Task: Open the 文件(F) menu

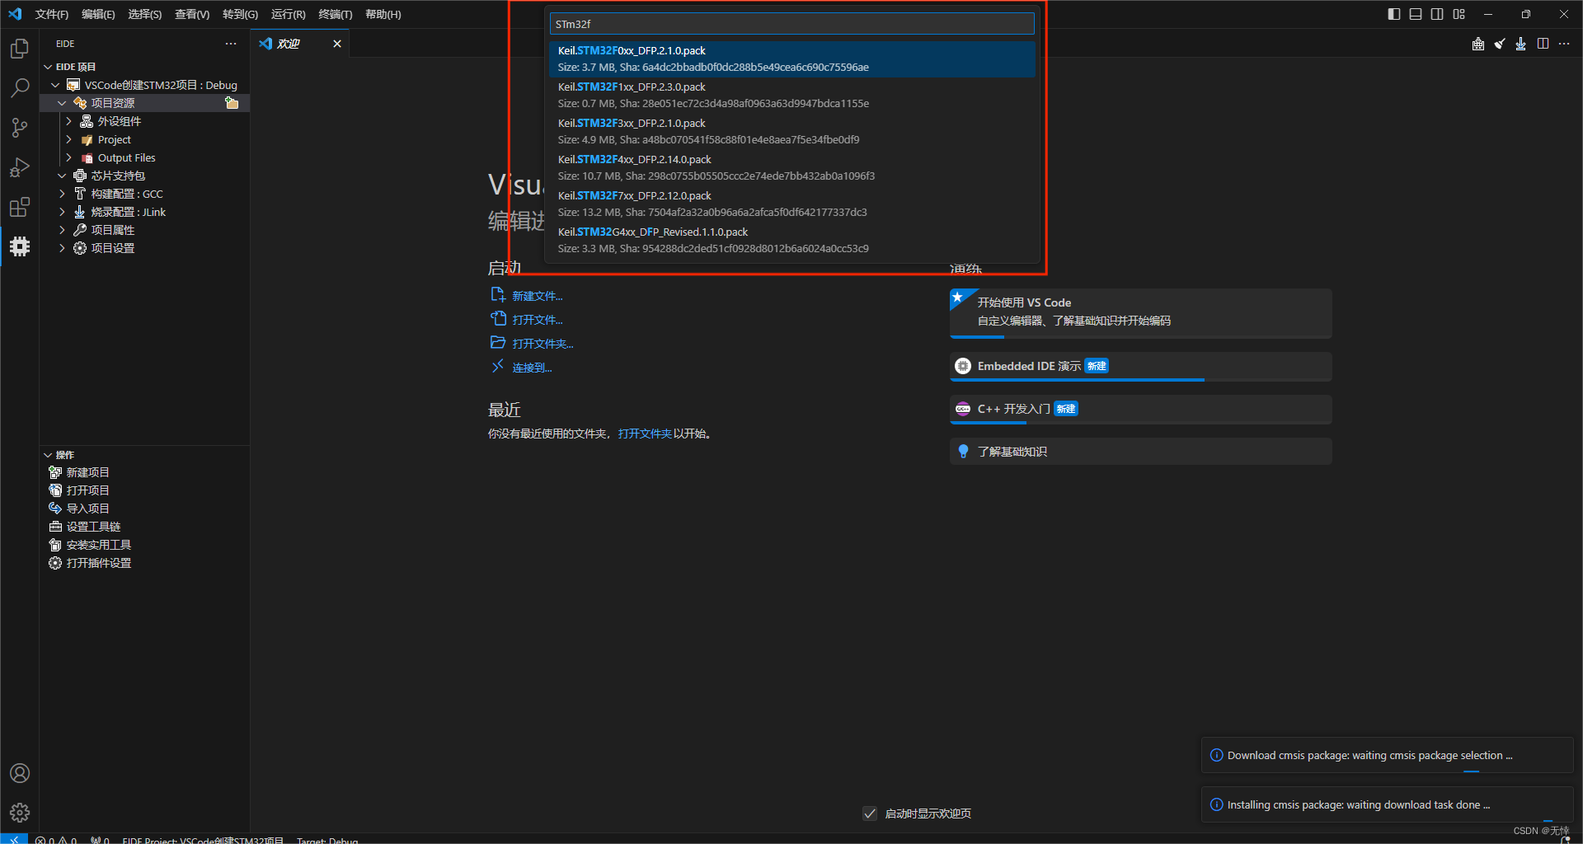Action: 52,14
